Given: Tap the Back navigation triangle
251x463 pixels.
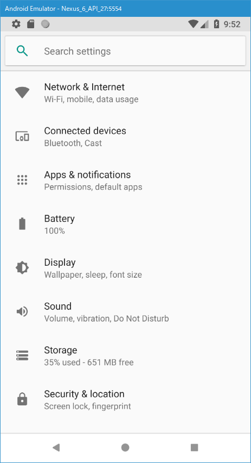Looking at the screenshot, I should [56, 448].
